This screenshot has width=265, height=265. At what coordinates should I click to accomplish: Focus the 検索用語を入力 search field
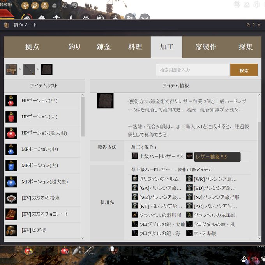[193, 70]
